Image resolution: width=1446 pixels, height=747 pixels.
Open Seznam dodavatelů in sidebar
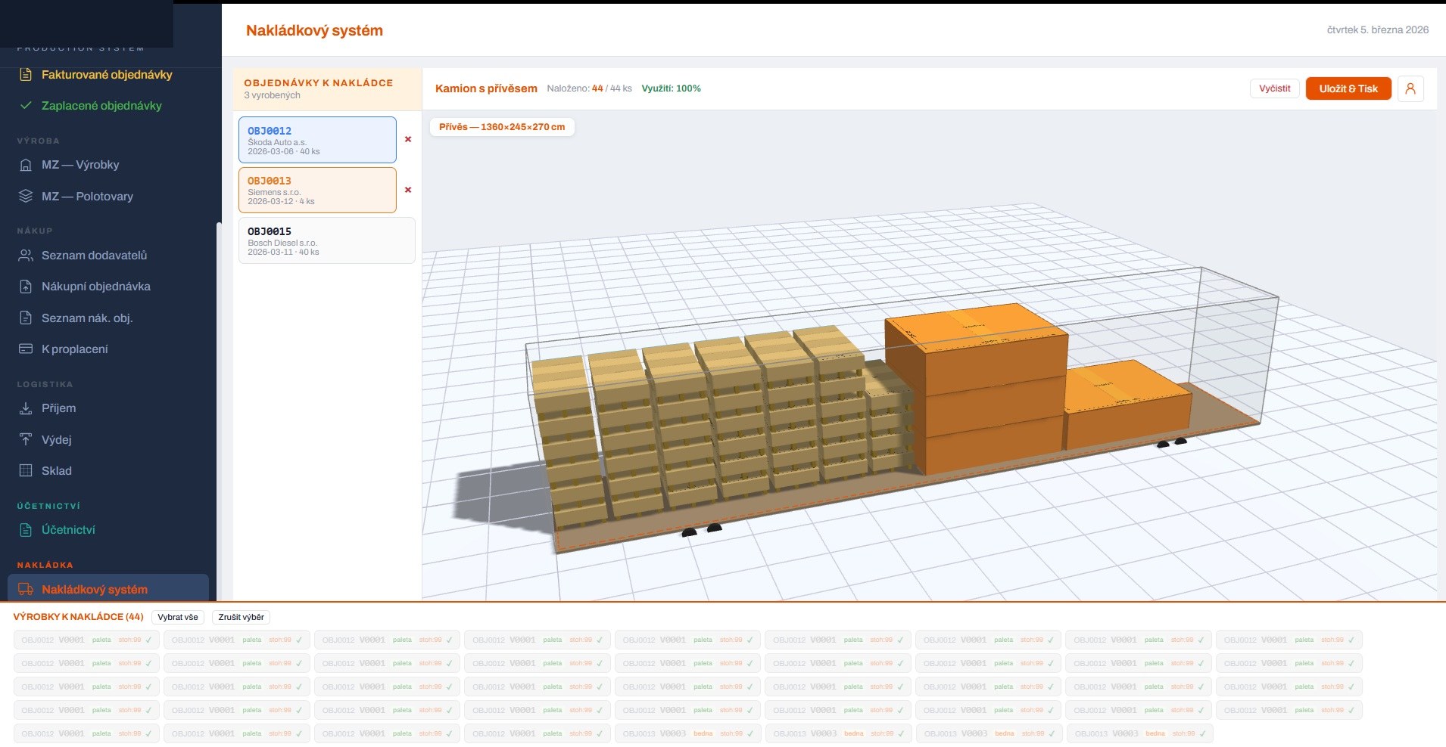tap(94, 256)
